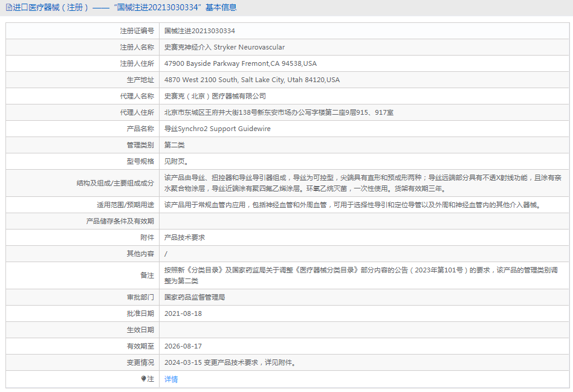
Task: Click the 附件 label
Action: click(x=147, y=237)
